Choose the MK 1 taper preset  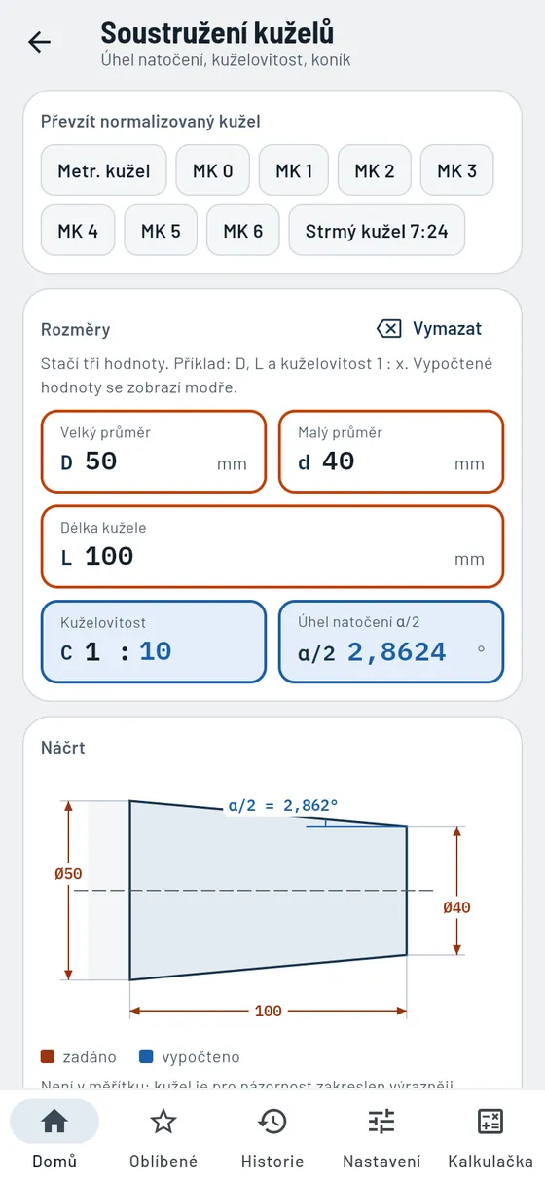click(294, 171)
